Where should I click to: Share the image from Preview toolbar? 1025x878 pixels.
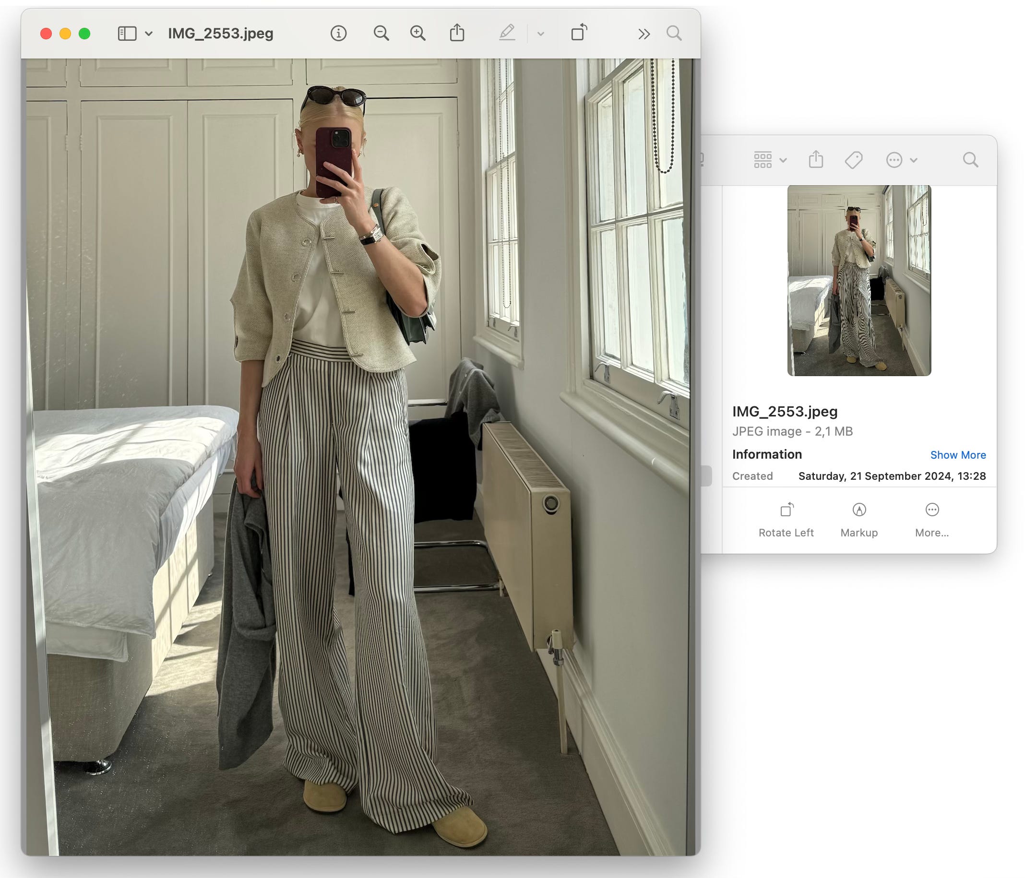point(457,33)
